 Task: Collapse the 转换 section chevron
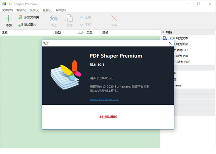[163, 32]
